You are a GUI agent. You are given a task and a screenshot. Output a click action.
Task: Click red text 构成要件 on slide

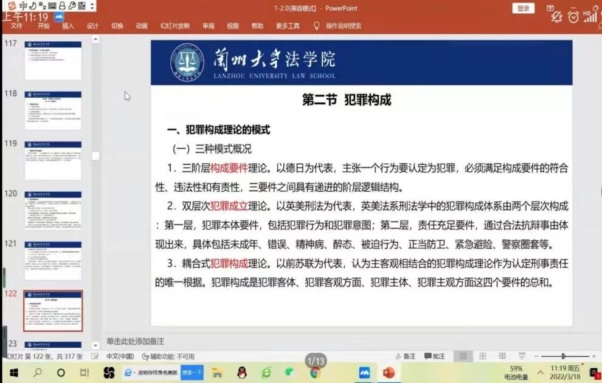click(x=229, y=168)
